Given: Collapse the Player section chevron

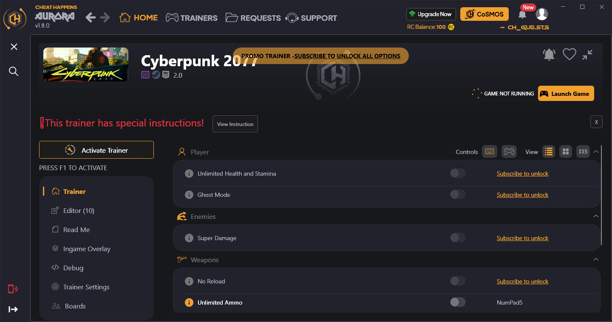Looking at the screenshot, I should pos(596,151).
